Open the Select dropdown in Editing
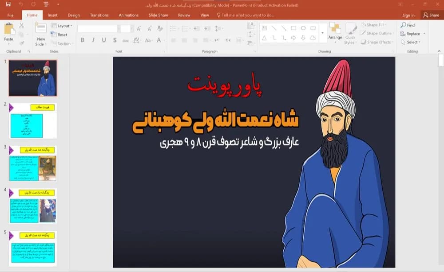The image size is (444, 272). (411, 42)
